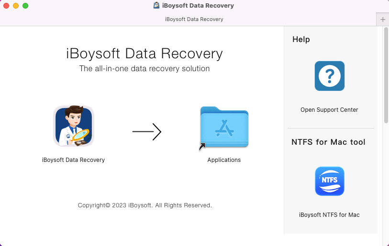Click the NTFS for Mac tool heading
389x246 pixels.
pyautogui.click(x=328, y=142)
